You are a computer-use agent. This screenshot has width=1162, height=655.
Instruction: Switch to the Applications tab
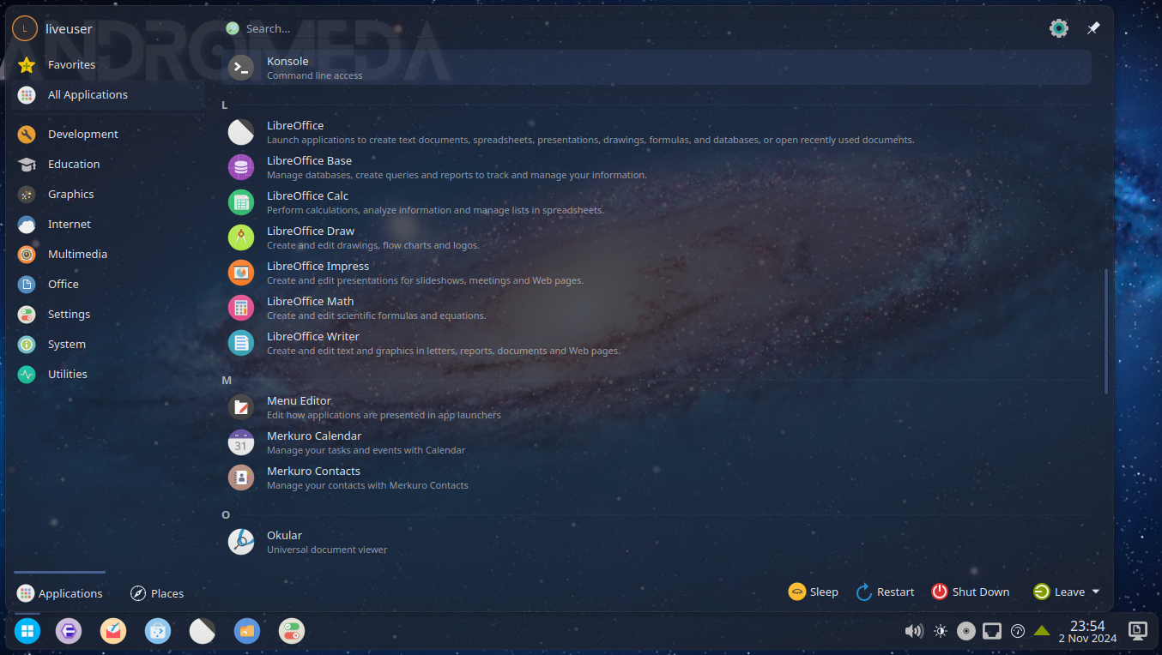pos(60,592)
